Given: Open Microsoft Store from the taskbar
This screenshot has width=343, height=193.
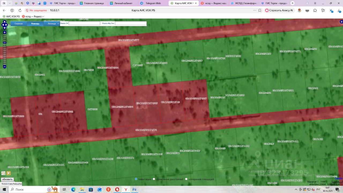Looking at the screenshot, I should point(91,190).
